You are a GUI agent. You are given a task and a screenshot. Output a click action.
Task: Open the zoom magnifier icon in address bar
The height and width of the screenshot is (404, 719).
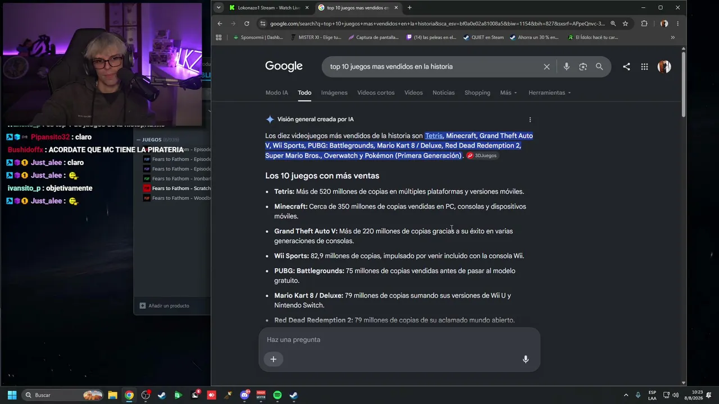point(613,24)
